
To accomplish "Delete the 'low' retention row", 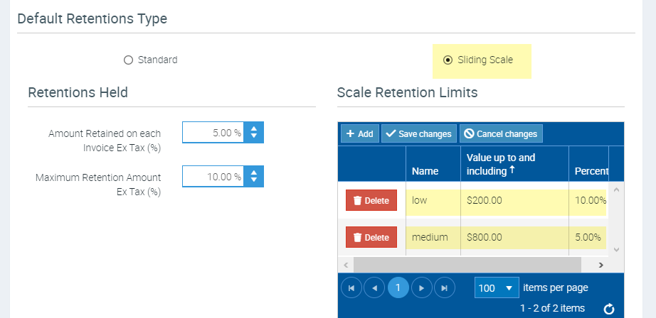I will (x=371, y=201).
